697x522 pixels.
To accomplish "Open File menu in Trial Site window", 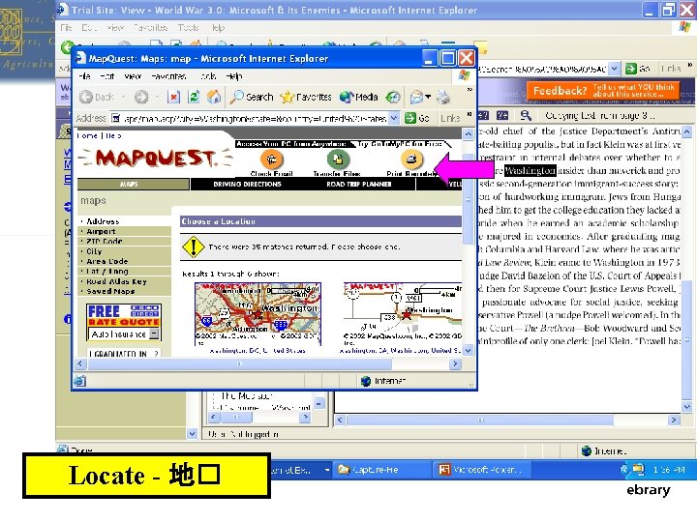I will point(66,27).
